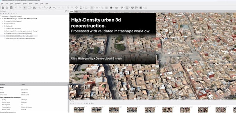This screenshot has width=236, height=132.
Task: Choose the Rectangle Selection tool
Action: click(x=29, y=8)
